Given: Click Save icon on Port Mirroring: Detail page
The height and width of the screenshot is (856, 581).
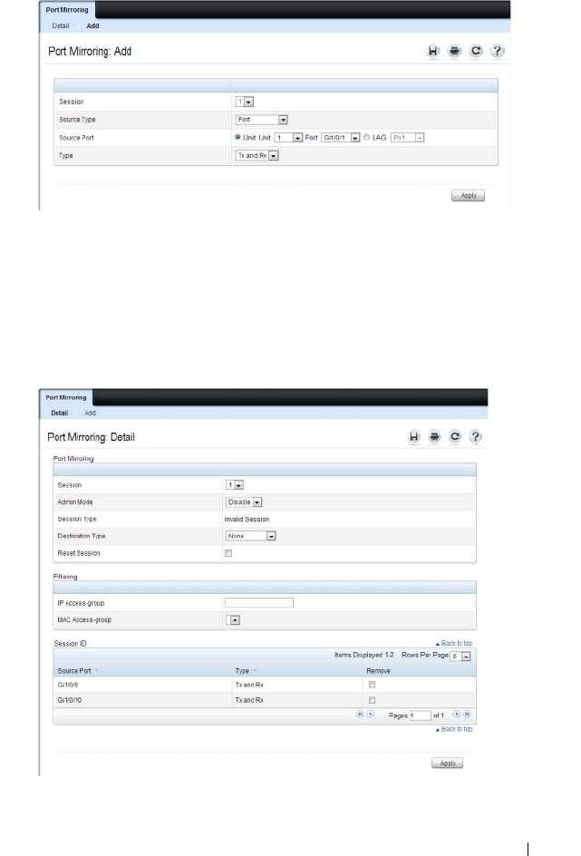Looking at the screenshot, I should 414,436.
